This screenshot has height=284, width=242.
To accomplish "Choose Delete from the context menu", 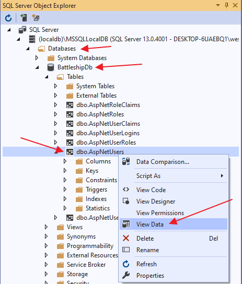I will pyautogui.click(x=174, y=239).
